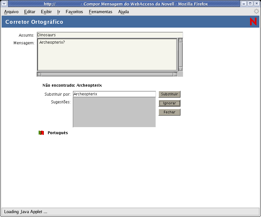This screenshot has width=261, height=217.
Task: Click the Português language label
Action: 58,133
